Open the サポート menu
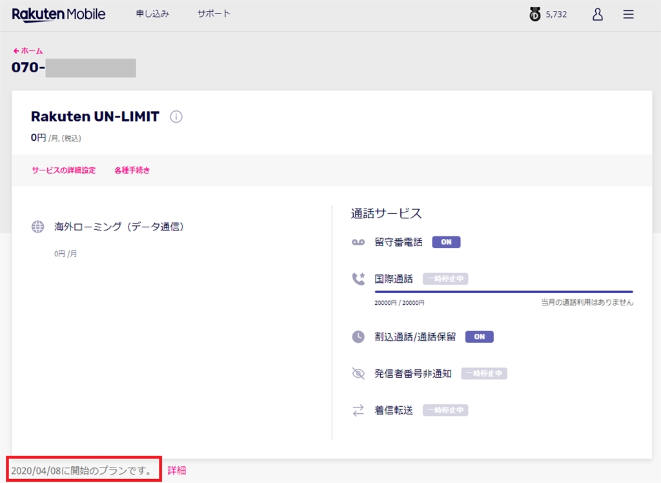 tap(214, 14)
